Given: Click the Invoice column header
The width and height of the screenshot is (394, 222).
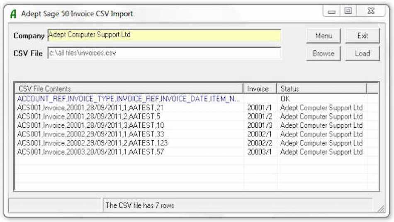Looking at the screenshot, I should pos(260,89).
